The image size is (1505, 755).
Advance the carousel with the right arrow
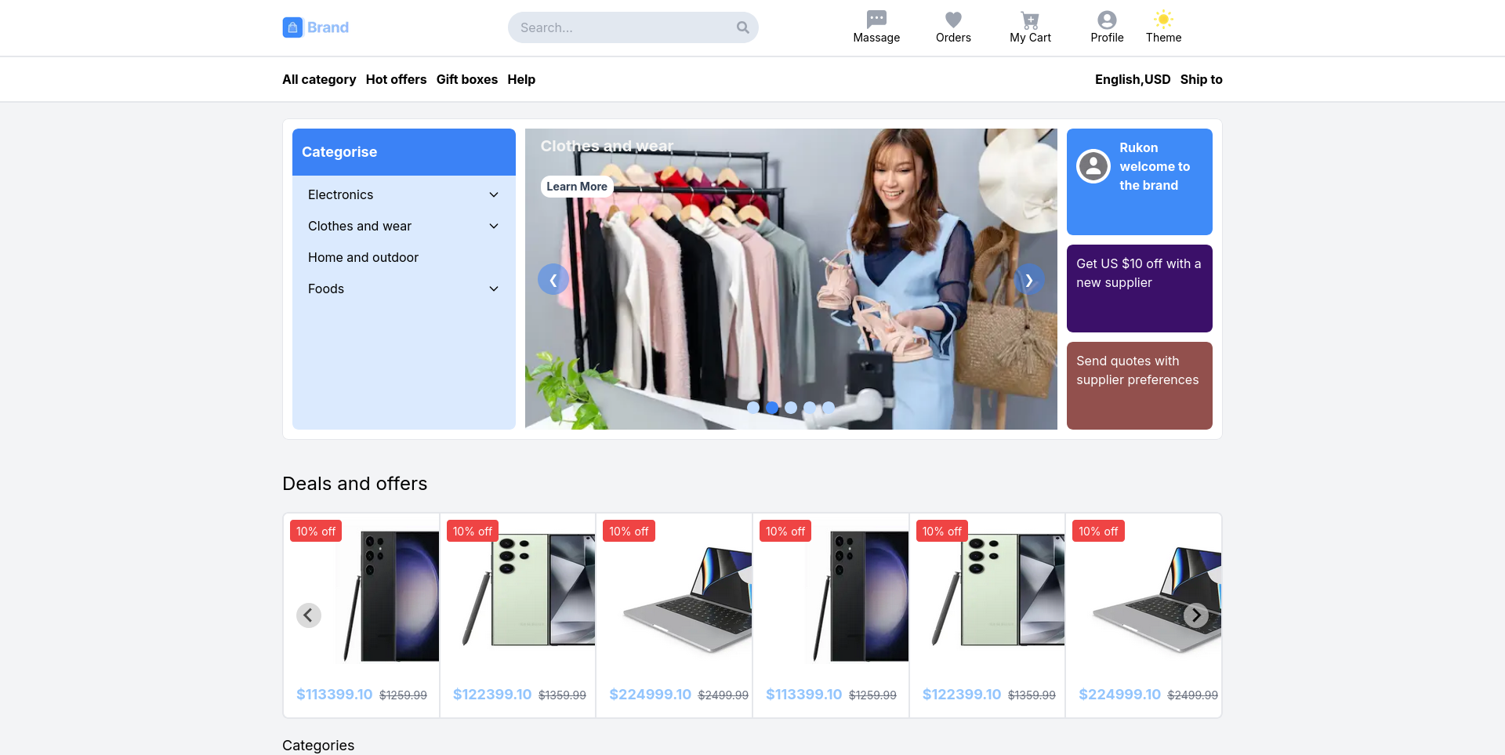coord(1028,279)
